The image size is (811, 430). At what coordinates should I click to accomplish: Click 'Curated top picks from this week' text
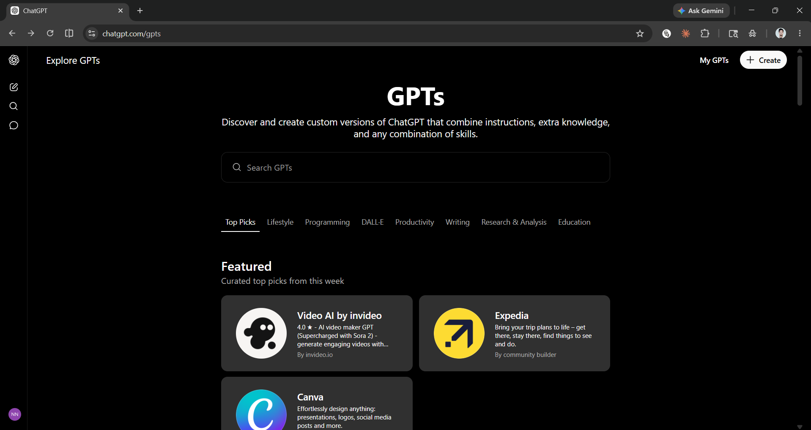click(x=282, y=281)
